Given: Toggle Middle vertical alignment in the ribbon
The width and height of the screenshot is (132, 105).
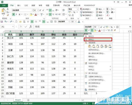Looking at the screenshot, I should click(50, 10).
